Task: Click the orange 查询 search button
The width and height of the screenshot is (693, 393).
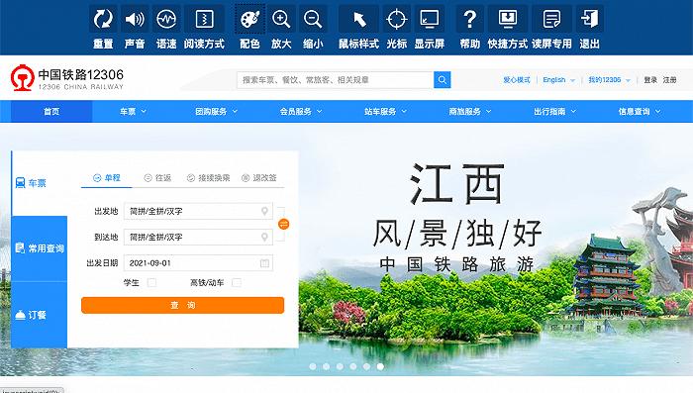Action: (182, 305)
